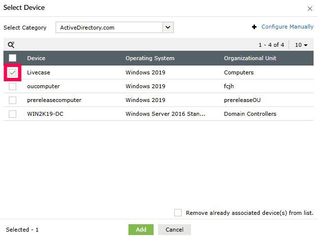
Task: Click the plus icon beside Configure Manually
Action: click(254, 27)
